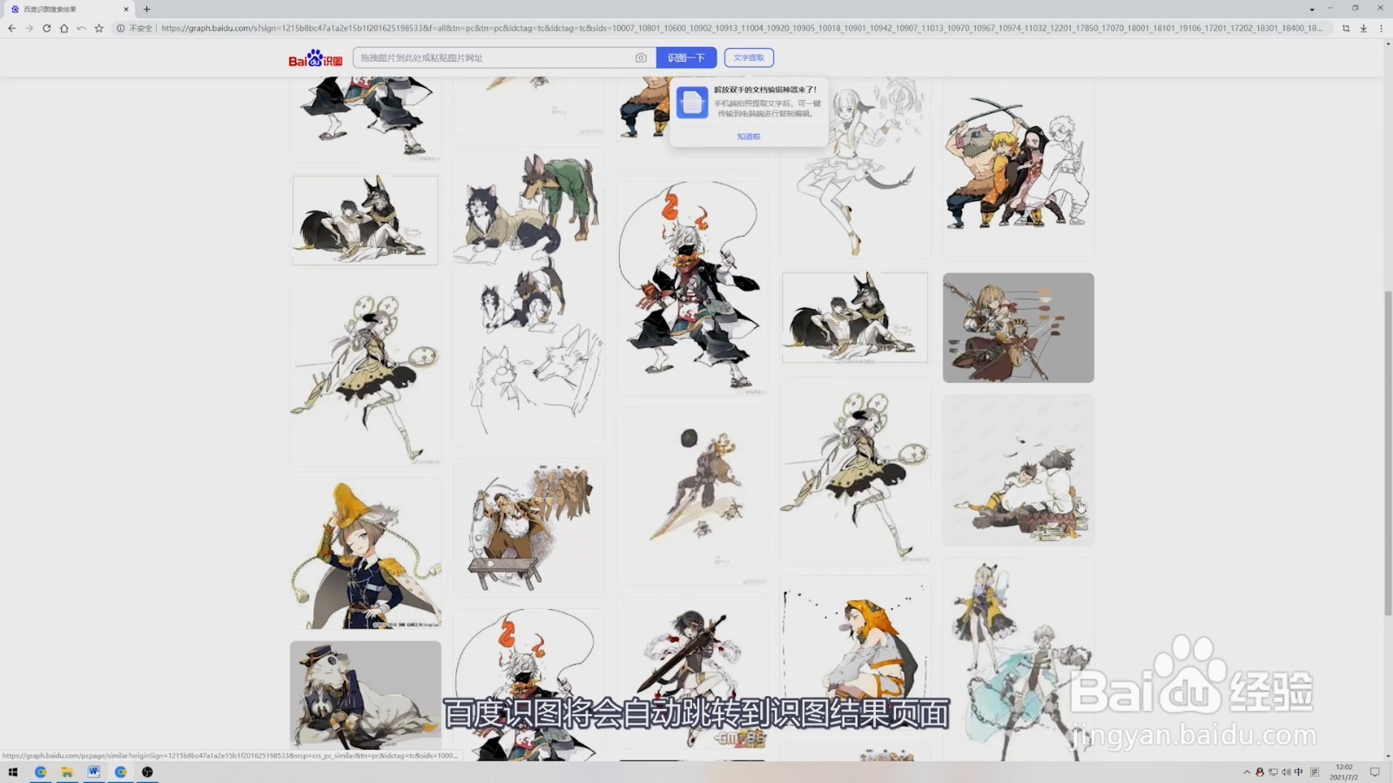The width and height of the screenshot is (1393, 783).
Task: Go to the browser home page
Action: (x=64, y=28)
